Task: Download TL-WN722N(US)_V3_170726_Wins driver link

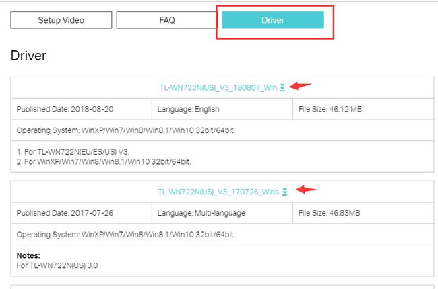Action: click(218, 192)
